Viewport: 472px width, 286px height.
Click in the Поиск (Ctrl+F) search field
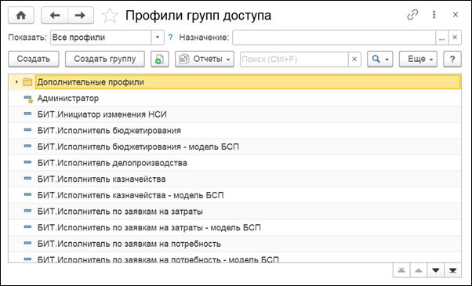tap(294, 59)
